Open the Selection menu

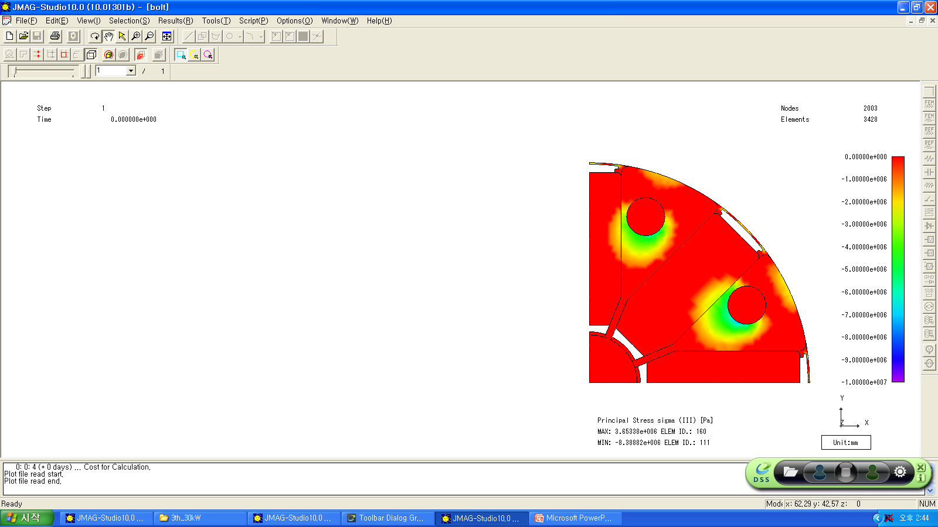[x=129, y=20]
